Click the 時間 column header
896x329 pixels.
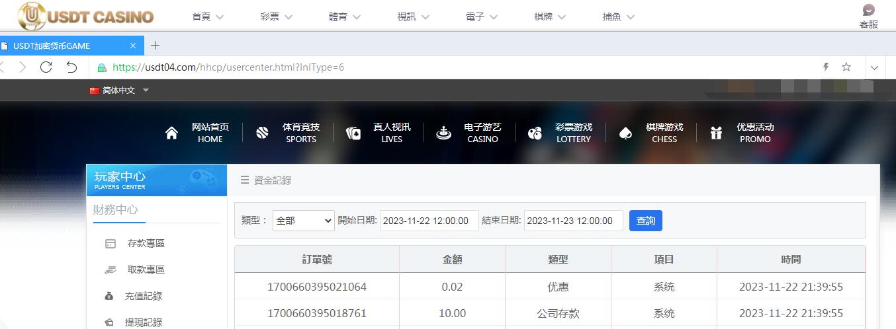[x=791, y=260]
